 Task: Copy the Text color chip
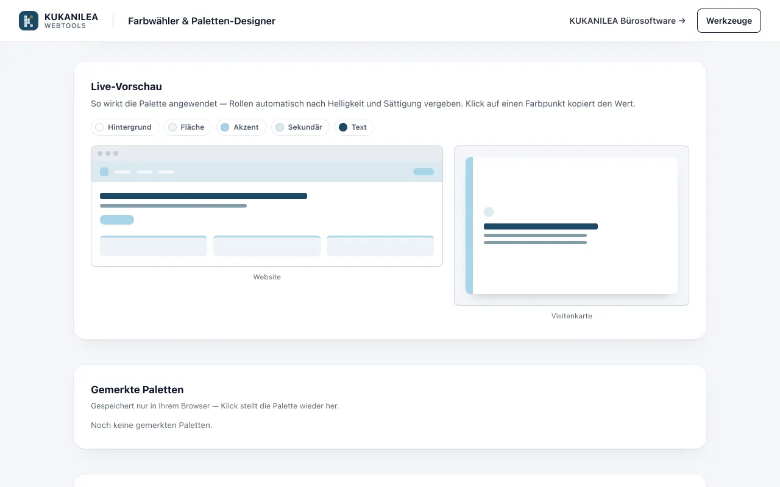[x=354, y=127]
